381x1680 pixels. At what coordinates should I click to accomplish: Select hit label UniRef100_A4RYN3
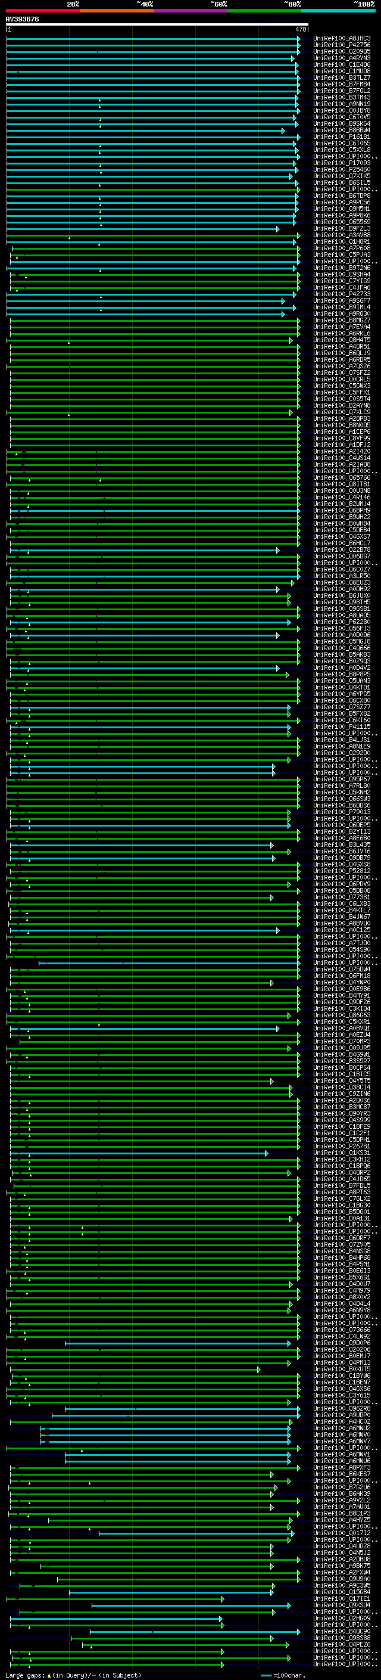[x=342, y=58]
